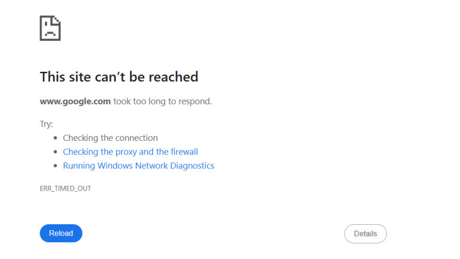The image size is (460, 259).
Task: Click the 'Try:' label
Action: point(46,124)
